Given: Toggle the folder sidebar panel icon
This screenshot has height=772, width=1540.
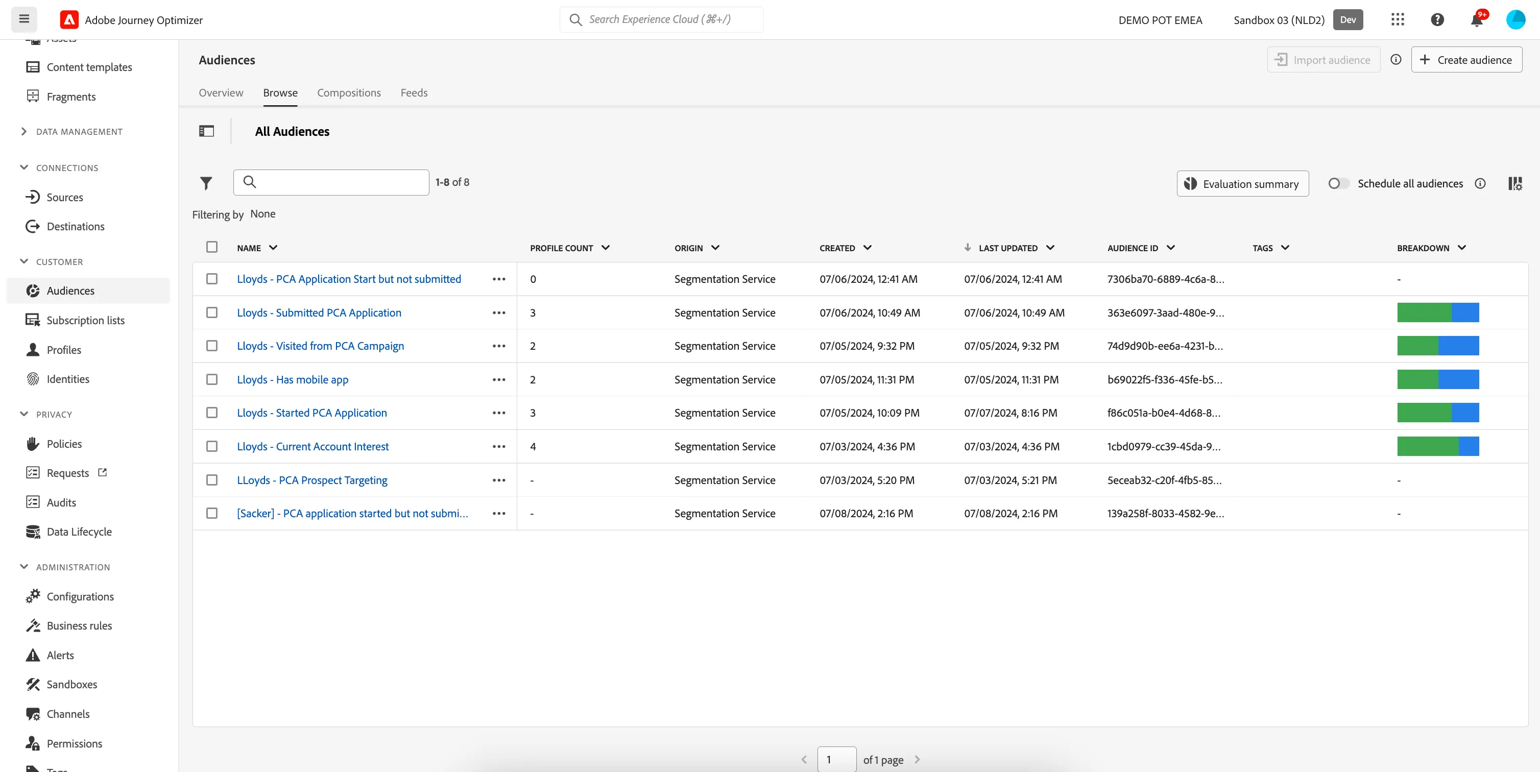Looking at the screenshot, I should point(206,131).
